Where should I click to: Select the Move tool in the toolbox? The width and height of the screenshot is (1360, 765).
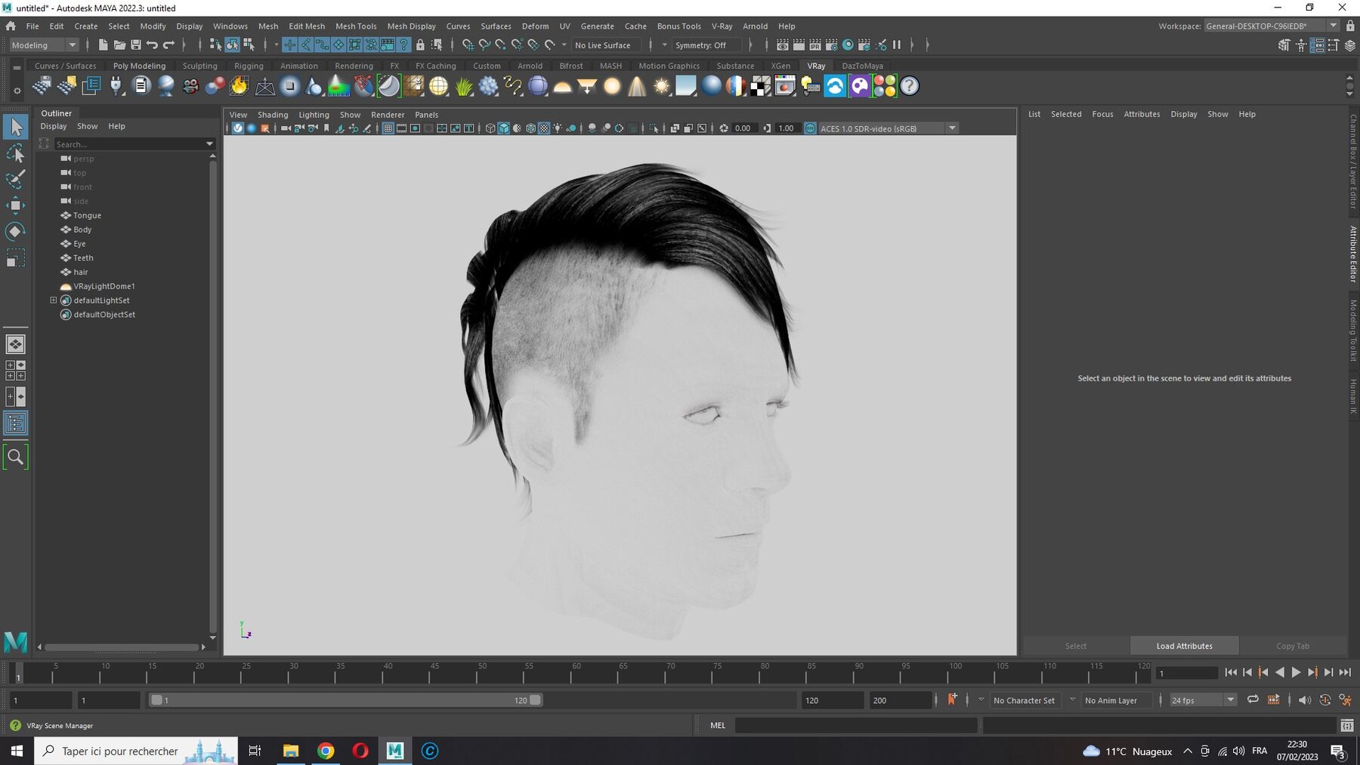pos(15,205)
